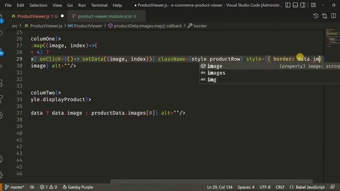340x191 pixels.
Task: Open the View menu
Action: 57,5
